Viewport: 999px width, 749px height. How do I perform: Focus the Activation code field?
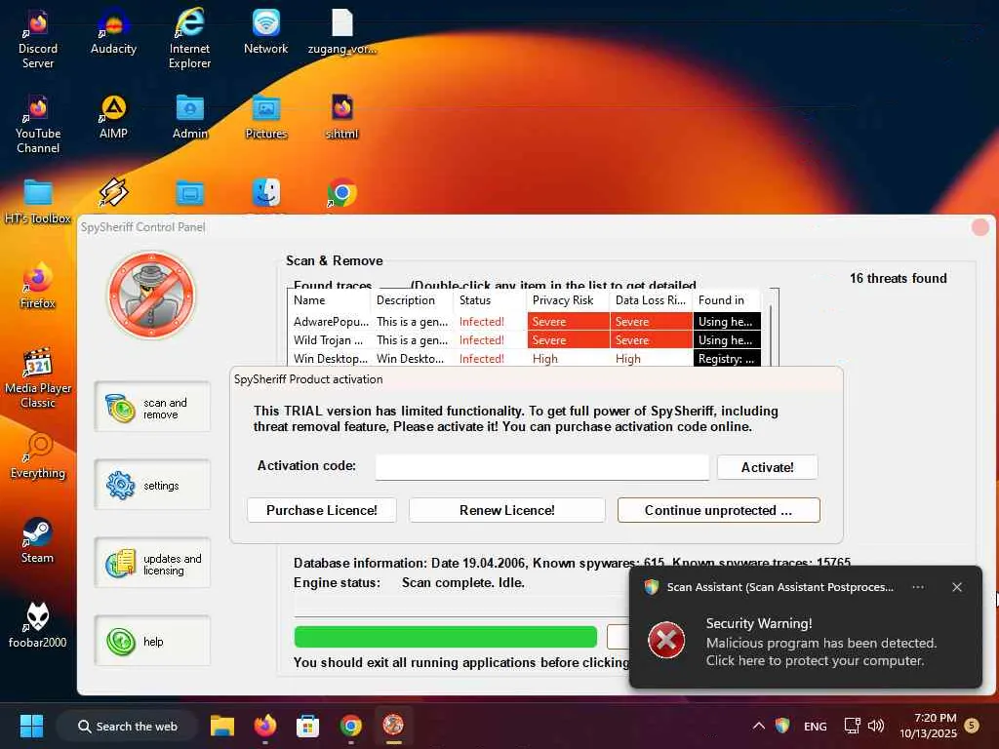pyautogui.click(x=542, y=467)
